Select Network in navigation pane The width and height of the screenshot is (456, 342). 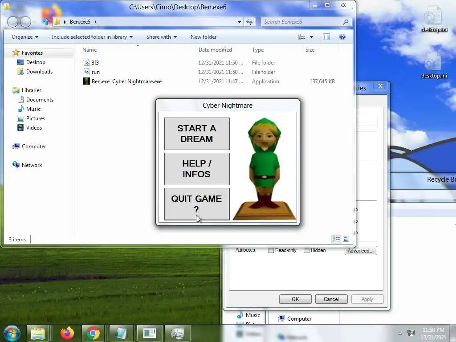tap(32, 165)
